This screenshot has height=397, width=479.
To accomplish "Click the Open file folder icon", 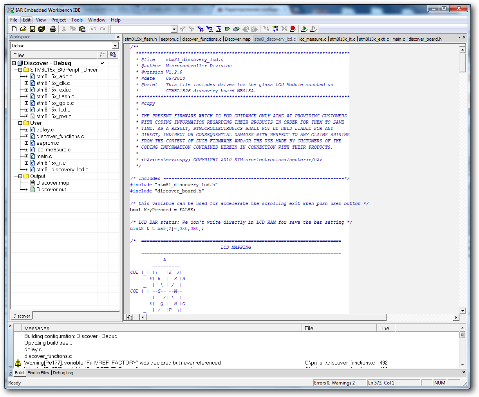I will [23, 29].
